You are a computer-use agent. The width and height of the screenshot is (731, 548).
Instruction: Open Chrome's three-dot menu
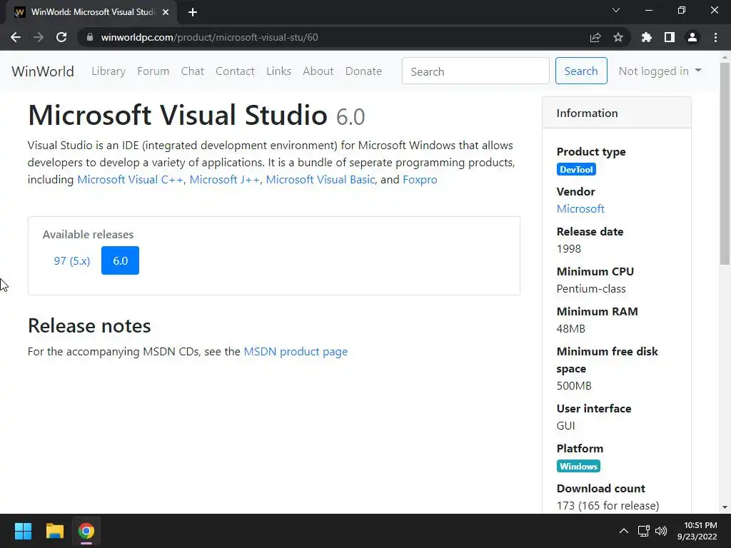715,37
